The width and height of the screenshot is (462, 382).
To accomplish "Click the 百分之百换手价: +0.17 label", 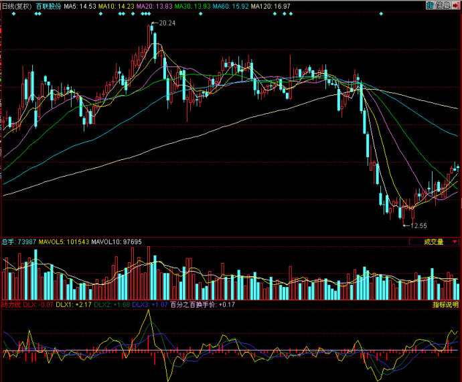I will (203, 304).
